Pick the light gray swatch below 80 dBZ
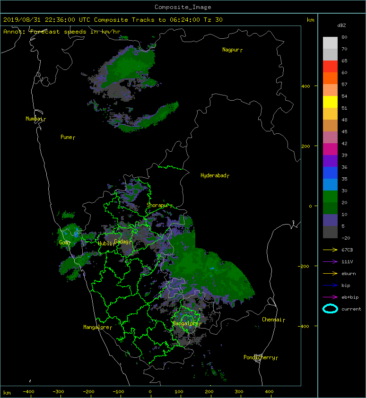This screenshot has height=398, width=366. coord(330,43)
